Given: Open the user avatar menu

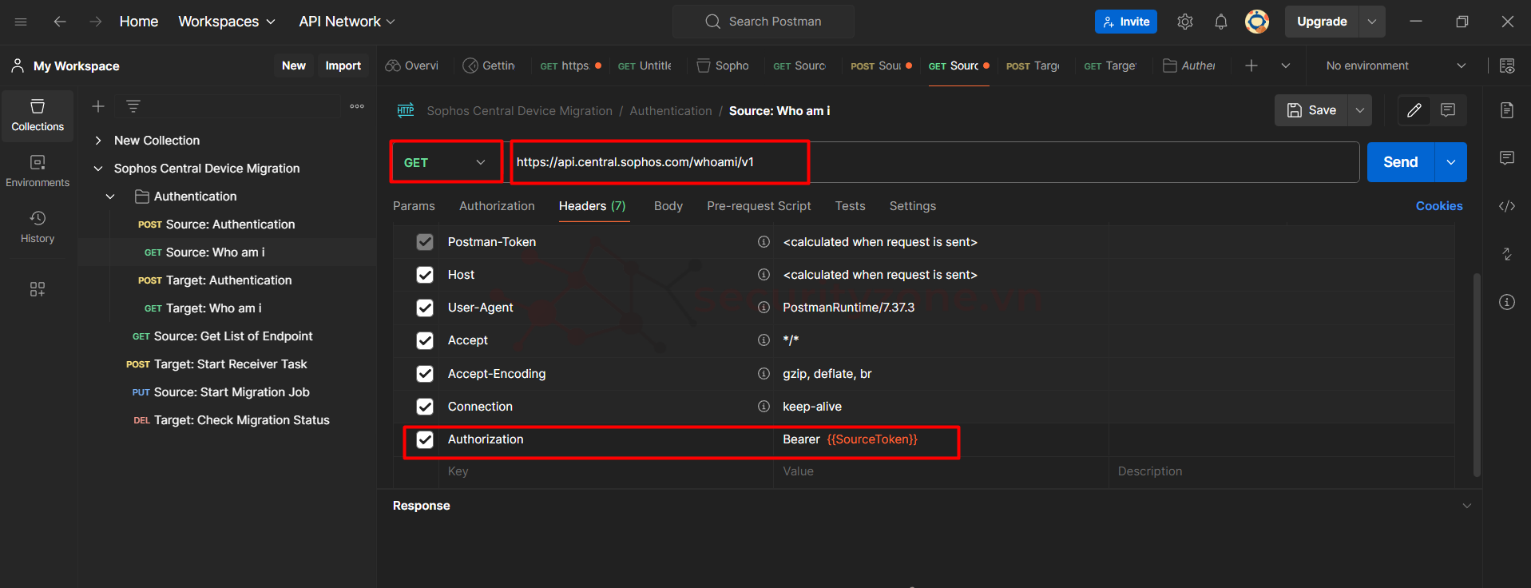Looking at the screenshot, I should pyautogui.click(x=1257, y=22).
